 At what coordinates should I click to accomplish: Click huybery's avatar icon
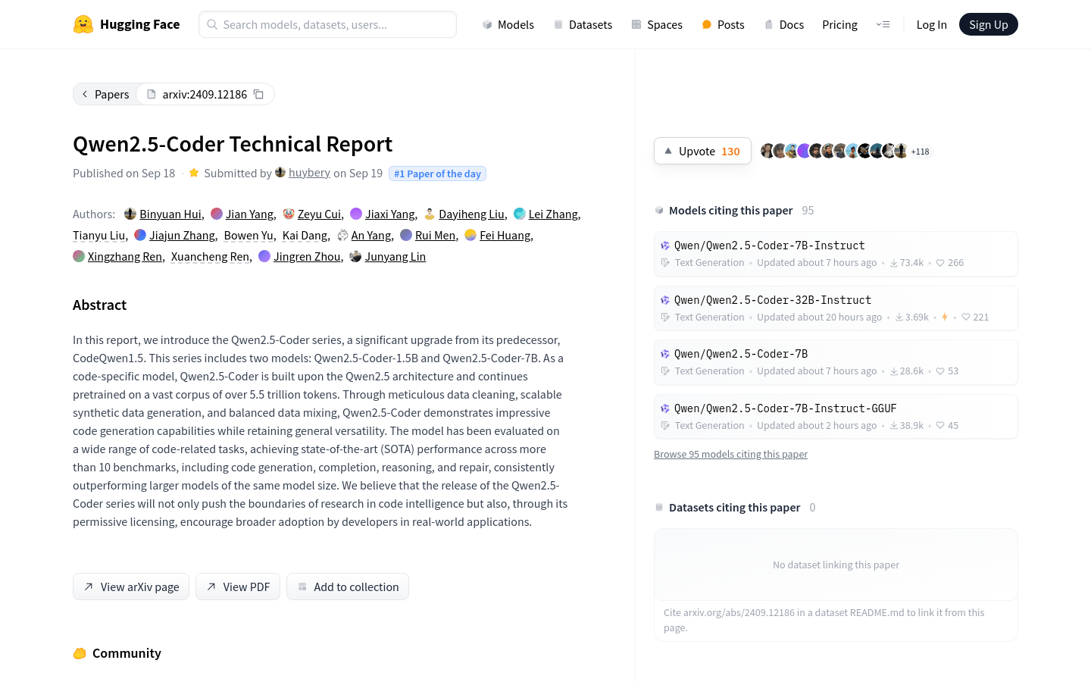click(280, 172)
